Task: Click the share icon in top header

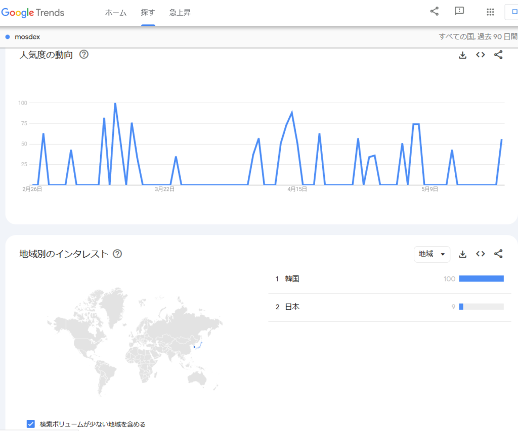Action: [x=434, y=12]
